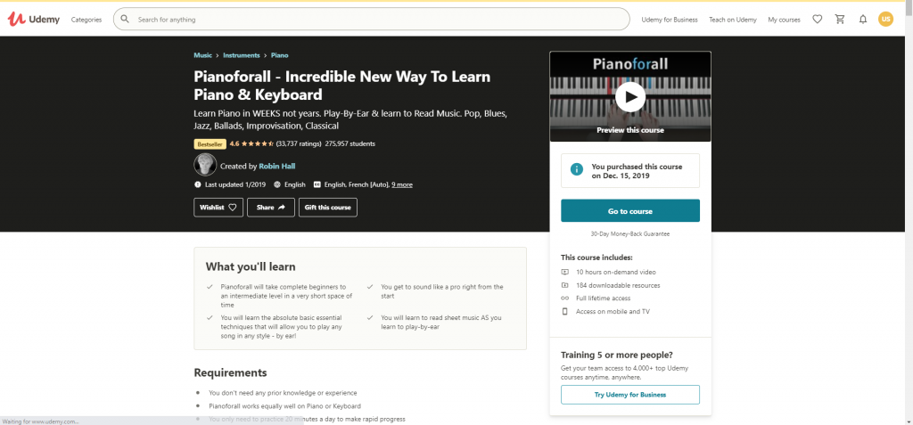Open the shopping cart icon
The height and width of the screenshot is (425, 913).
[x=840, y=20]
